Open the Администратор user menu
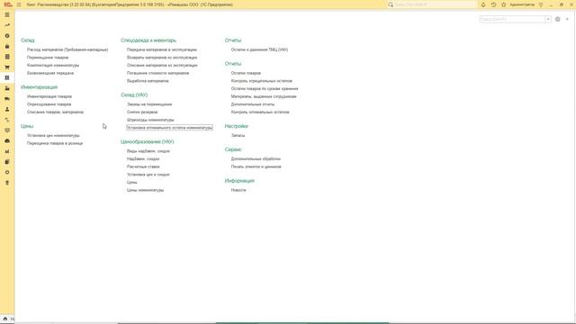Viewport: 576px width, 324px height. coord(522,4)
